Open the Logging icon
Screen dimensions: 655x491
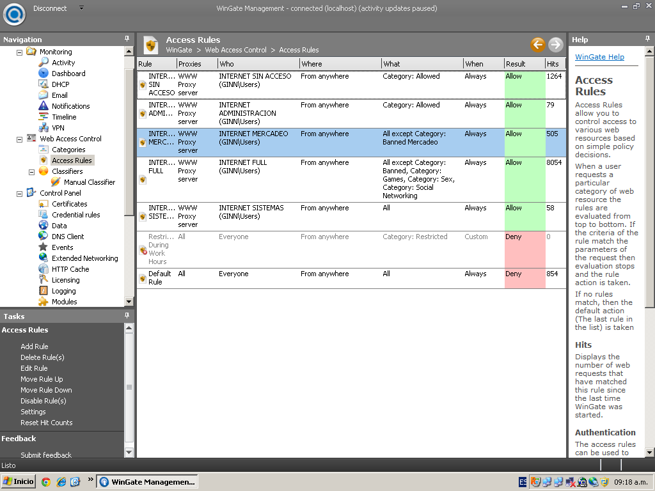pos(43,290)
